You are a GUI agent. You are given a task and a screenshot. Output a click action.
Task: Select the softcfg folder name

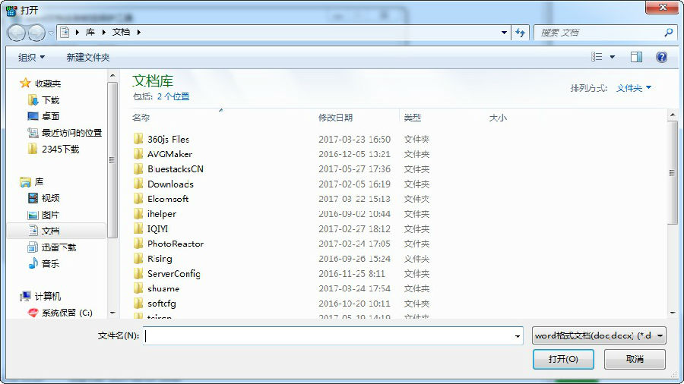point(161,304)
